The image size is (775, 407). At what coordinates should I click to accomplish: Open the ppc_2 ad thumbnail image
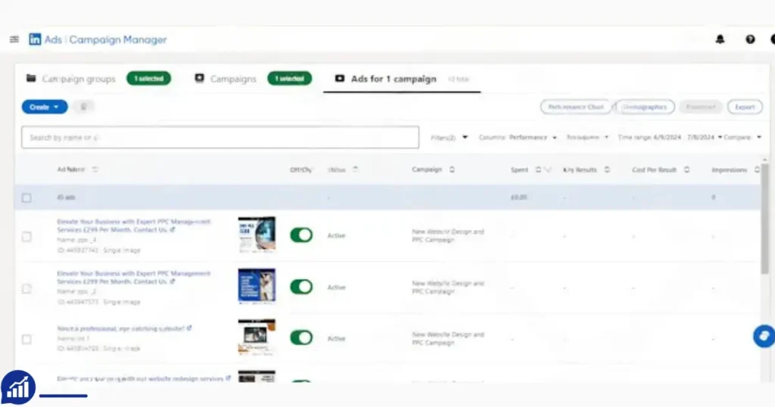pyautogui.click(x=257, y=286)
